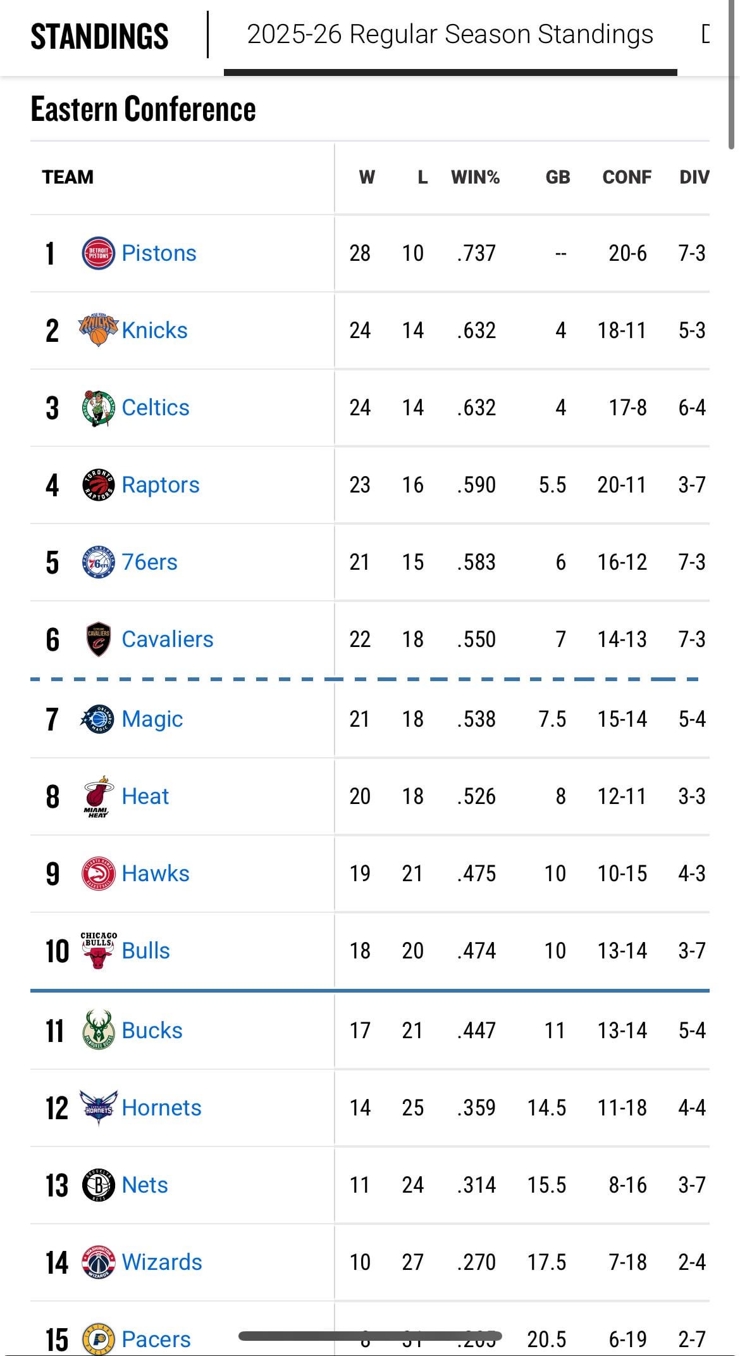The image size is (740, 1356).
Task: Tap the Chicago Bulls logo
Action: (98, 951)
